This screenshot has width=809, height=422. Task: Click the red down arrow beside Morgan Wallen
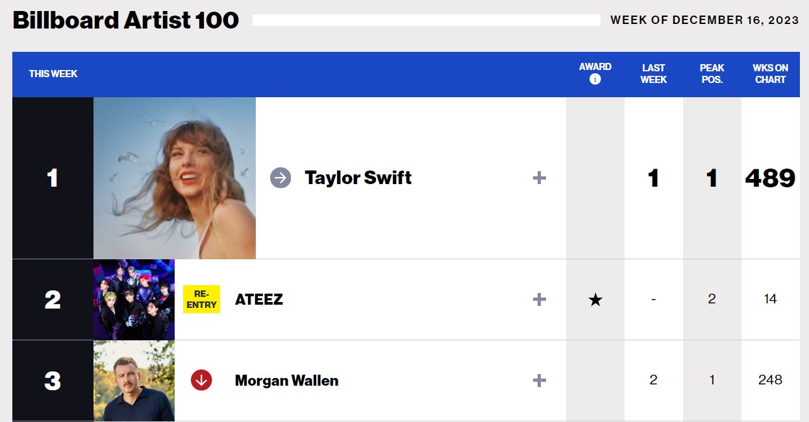point(201,380)
